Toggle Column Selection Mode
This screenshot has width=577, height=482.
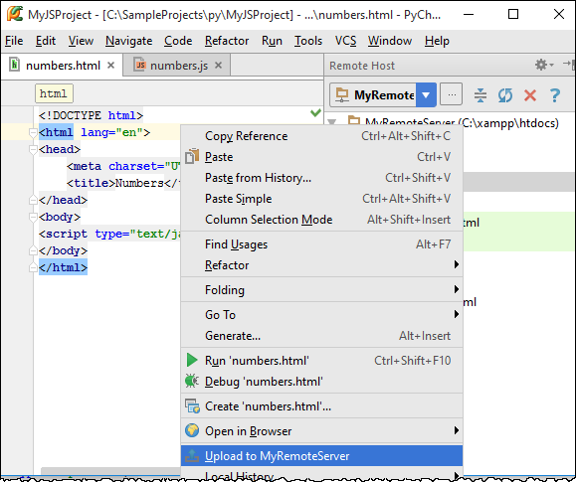click(x=321, y=220)
